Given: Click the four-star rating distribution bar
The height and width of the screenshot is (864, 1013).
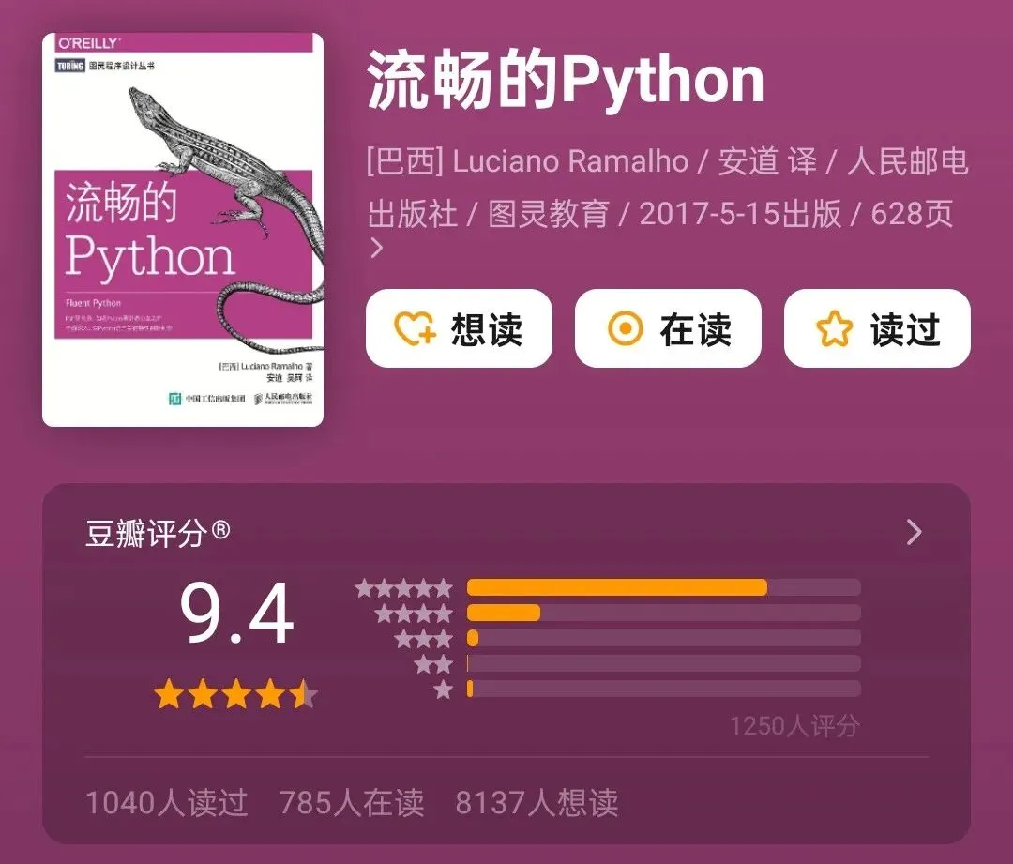Looking at the screenshot, I should [663, 613].
